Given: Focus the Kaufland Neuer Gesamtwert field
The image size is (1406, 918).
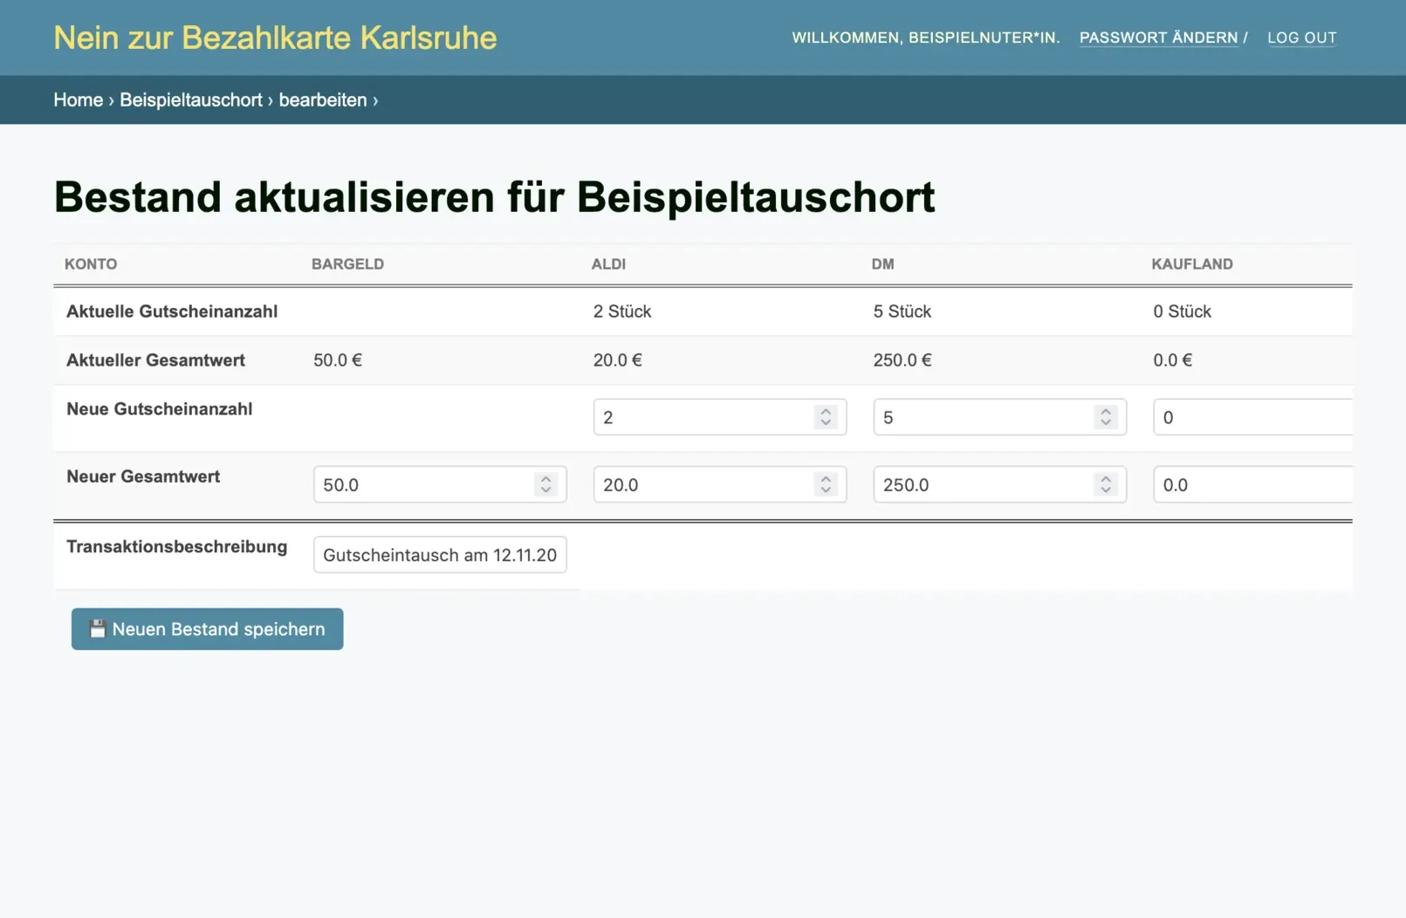Looking at the screenshot, I should [x=1252, y=485].
